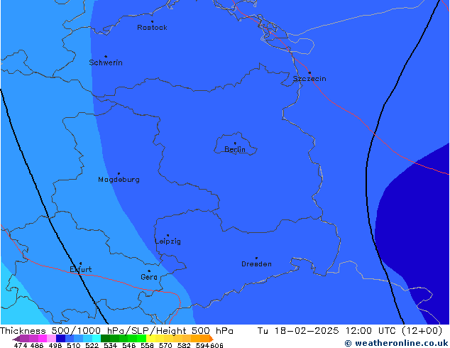Click the 12:00 UTC (12+00) time text
Image resolution: width=450 pixels, height=348 pixels.
tap(394, 331)
